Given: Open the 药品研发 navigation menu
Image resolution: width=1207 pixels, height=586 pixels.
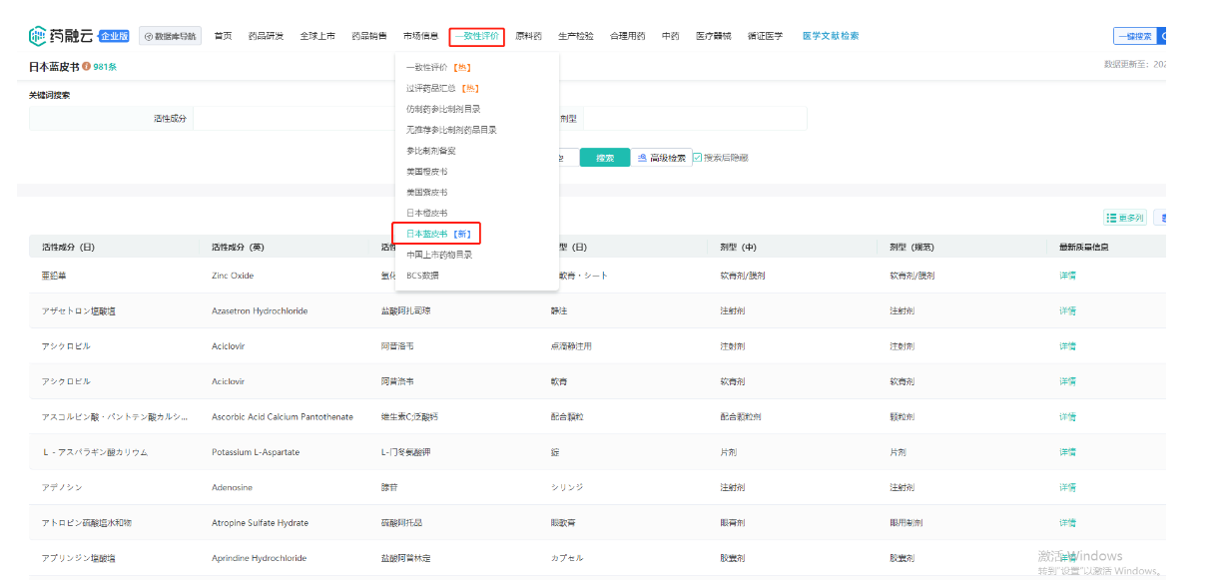Looking at the screenshot, I should pyautogui.click(x=266, y=36).
